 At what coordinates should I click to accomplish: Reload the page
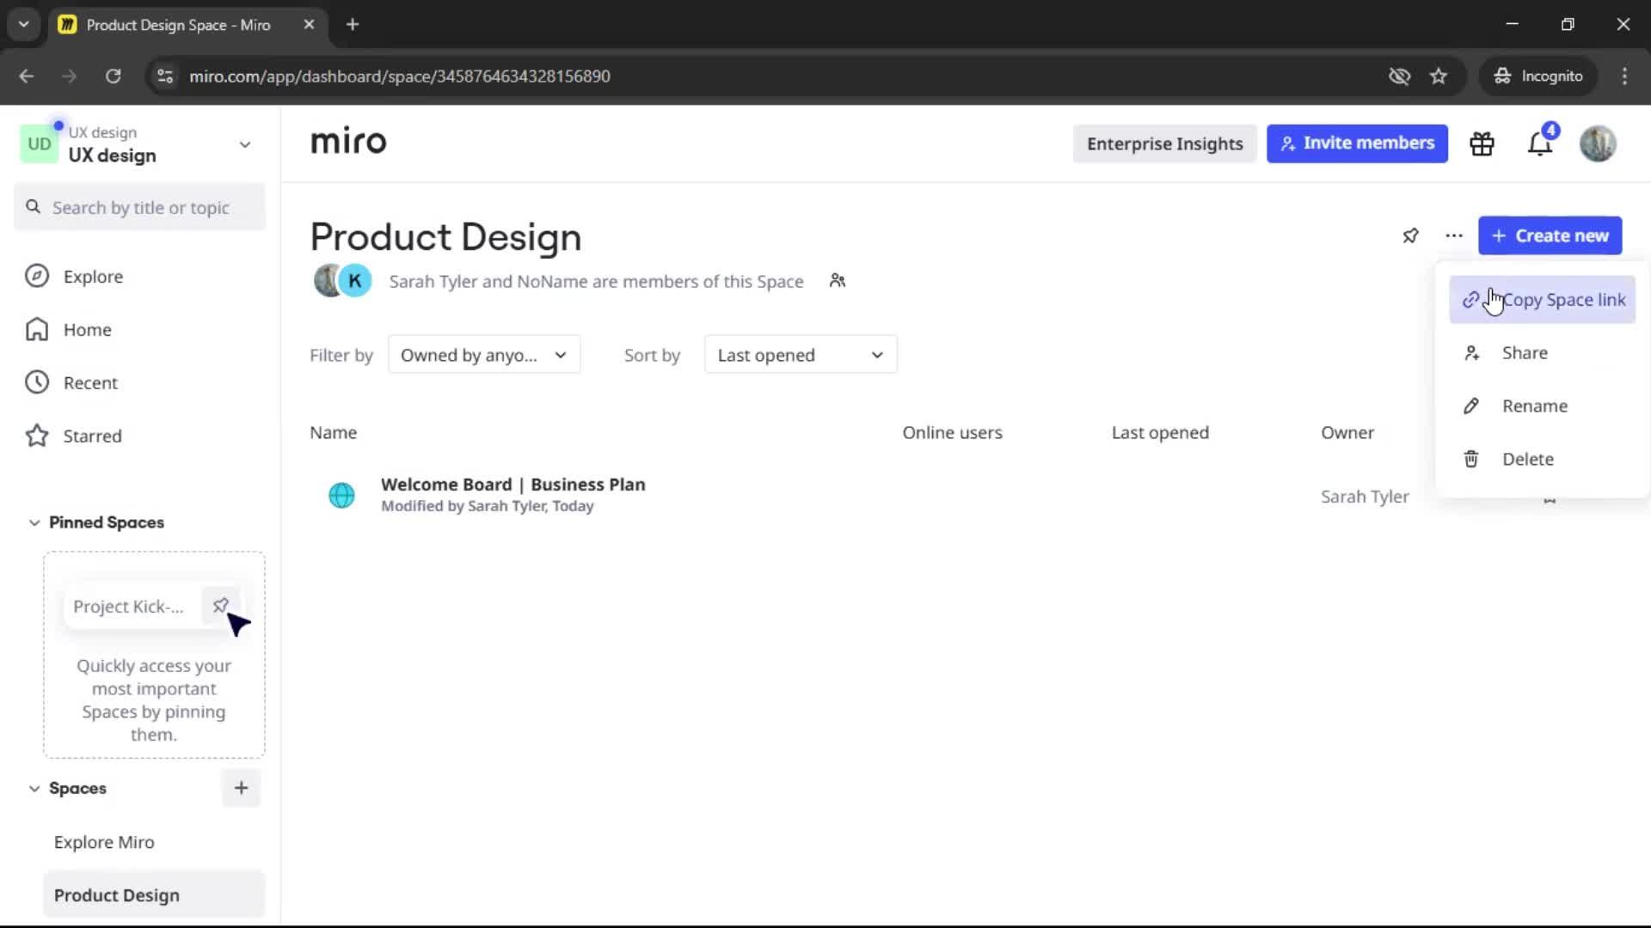click(113, 76)
